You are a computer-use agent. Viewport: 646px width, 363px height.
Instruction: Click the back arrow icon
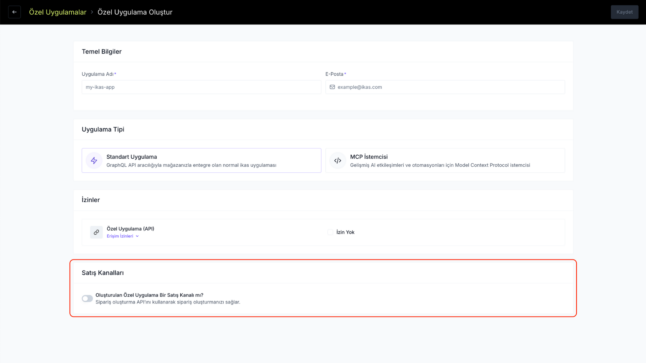(x=14, y=12)
